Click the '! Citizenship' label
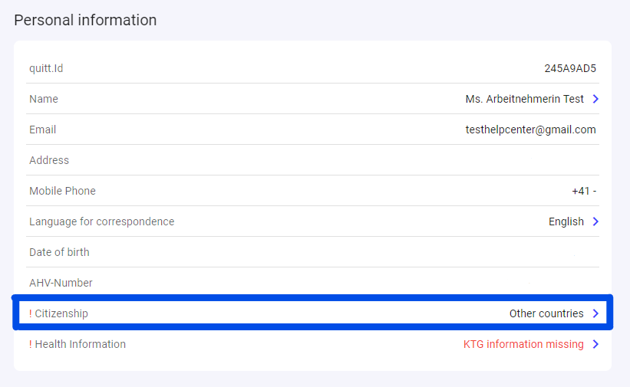The height and width of the screenshot is (387, 630). [58, 313]
